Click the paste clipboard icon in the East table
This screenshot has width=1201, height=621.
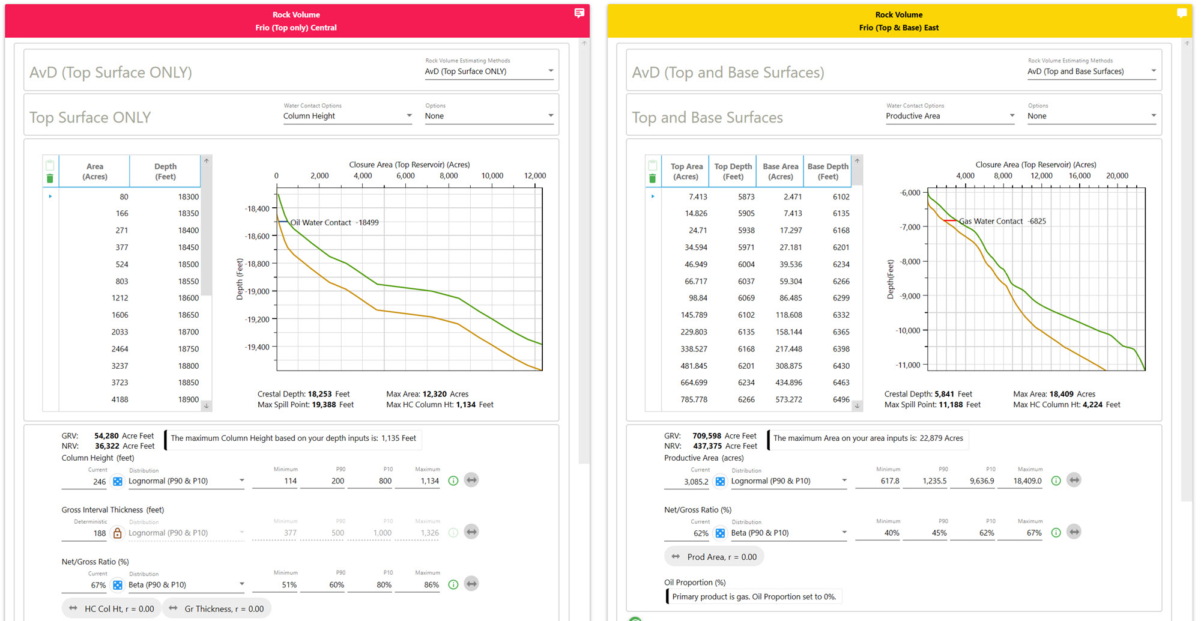(652, 165)
